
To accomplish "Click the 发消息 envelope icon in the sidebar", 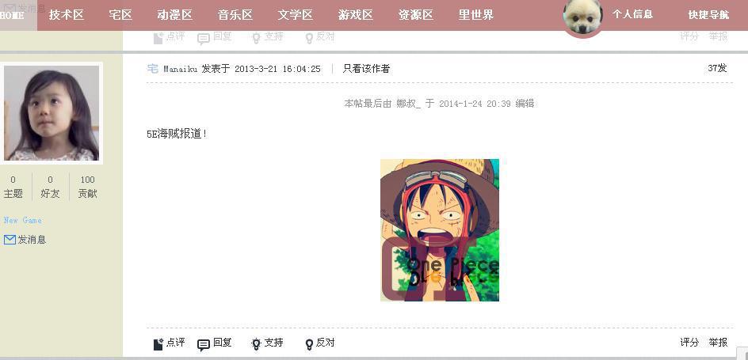I will (x=10, y=240).
